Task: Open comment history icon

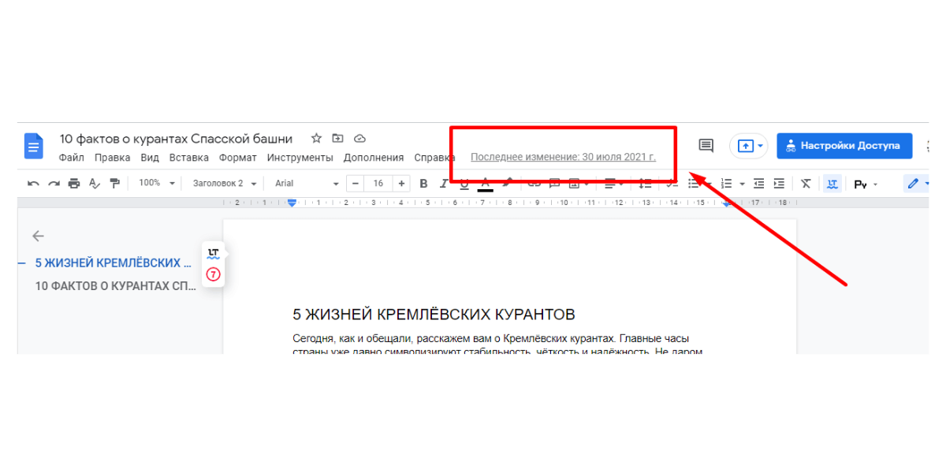Action: 706,146
